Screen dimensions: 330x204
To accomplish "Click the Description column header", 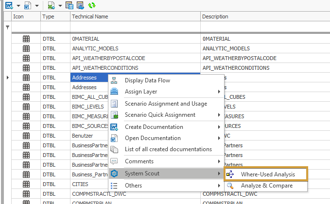I will (265, 16).
